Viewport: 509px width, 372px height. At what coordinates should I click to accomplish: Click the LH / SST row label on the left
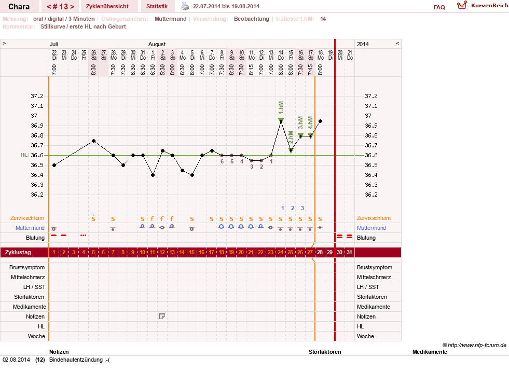34,287
